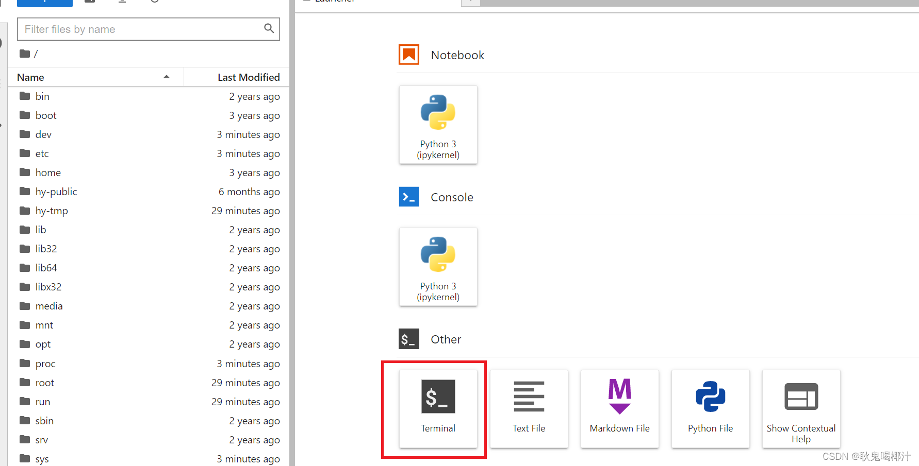Image resolution: width=919 pixels, height=466 pixels.
Task: Select the run folder
Action: tap(149, 402)
